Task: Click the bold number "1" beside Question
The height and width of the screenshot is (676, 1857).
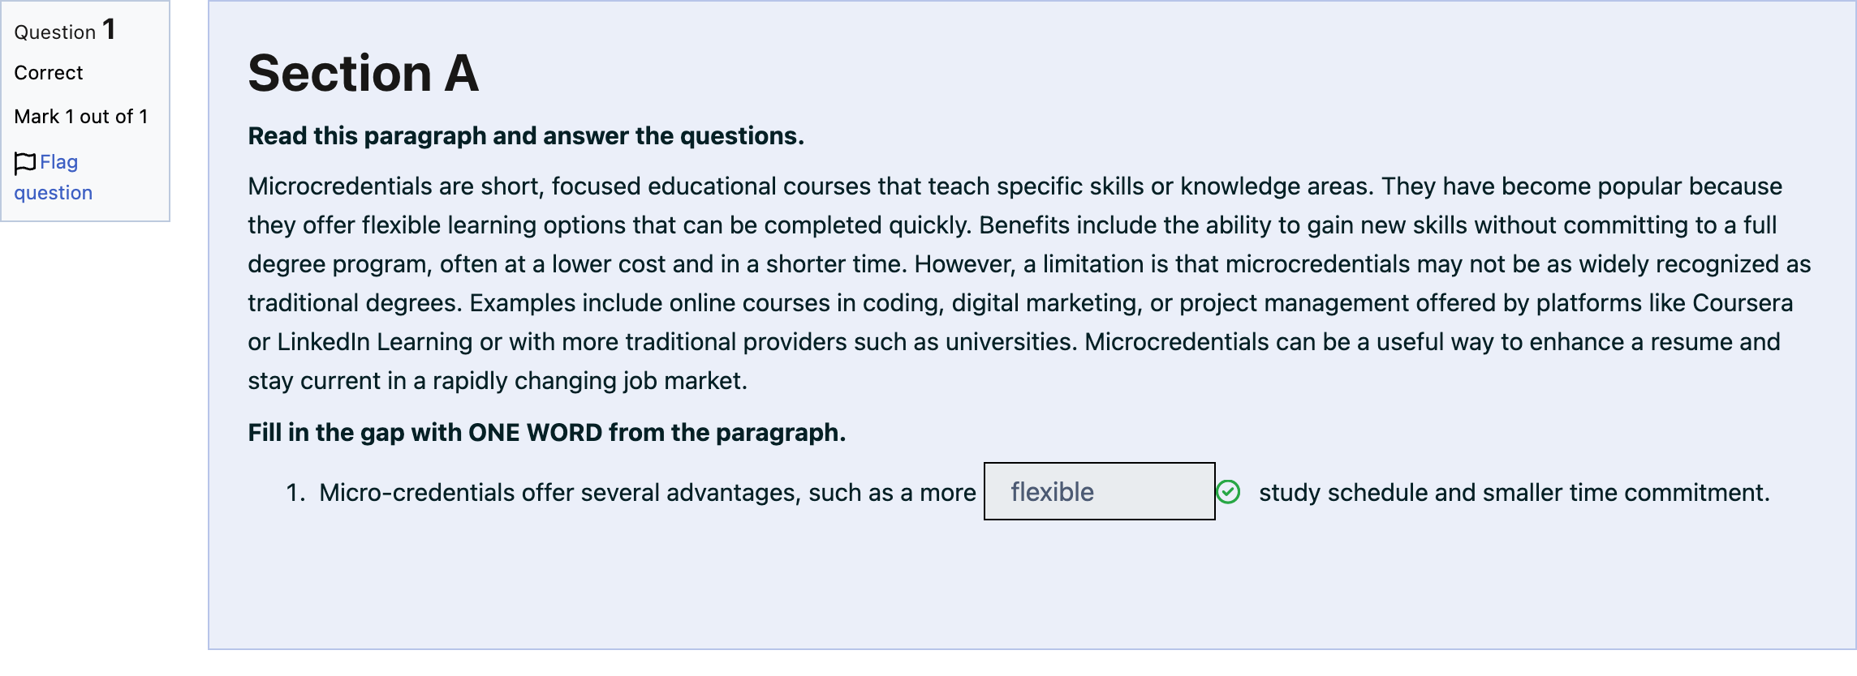Action: 109,29
